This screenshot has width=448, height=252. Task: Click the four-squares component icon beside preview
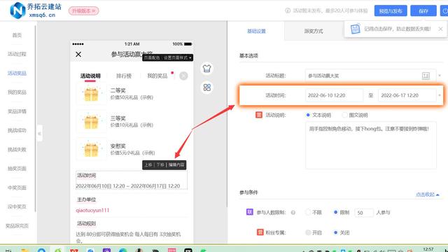click(207, 87)
